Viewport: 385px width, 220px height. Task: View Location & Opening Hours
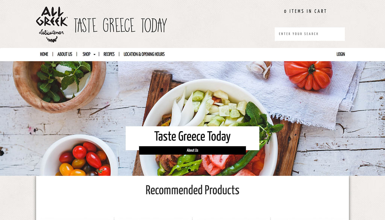[144, 54]
